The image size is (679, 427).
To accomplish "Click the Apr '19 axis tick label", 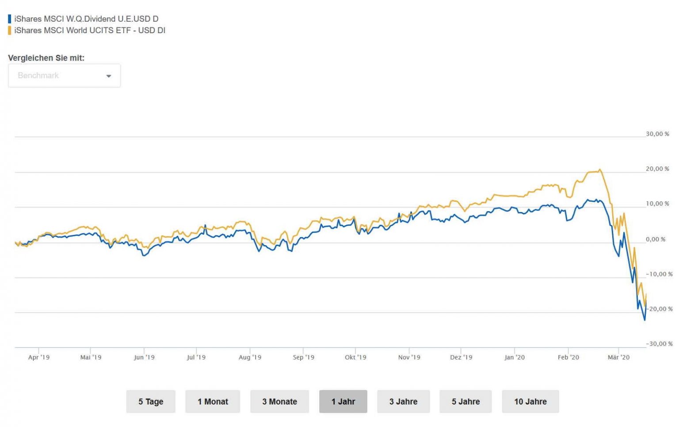I will click(39, 357).
